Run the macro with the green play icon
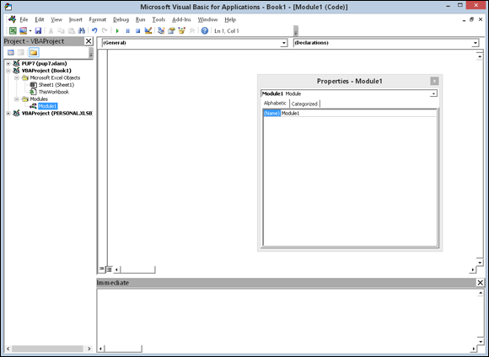This screenshot has width=489, height=357. 117,30
